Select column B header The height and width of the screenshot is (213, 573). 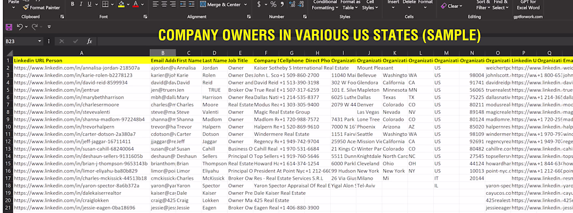pyautogui.click(x=163, y=53)
